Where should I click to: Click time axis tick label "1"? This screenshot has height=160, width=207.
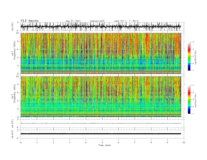37,142
